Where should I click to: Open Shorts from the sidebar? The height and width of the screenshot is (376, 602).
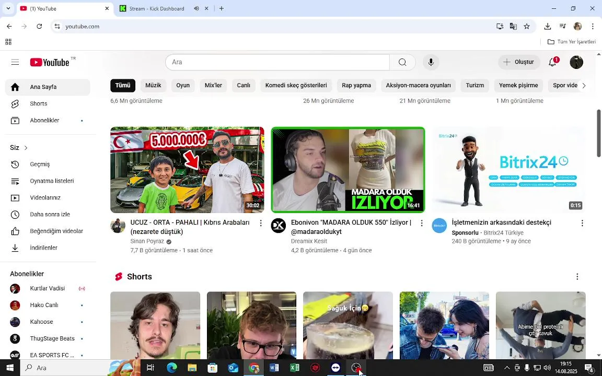click(48, 103)
